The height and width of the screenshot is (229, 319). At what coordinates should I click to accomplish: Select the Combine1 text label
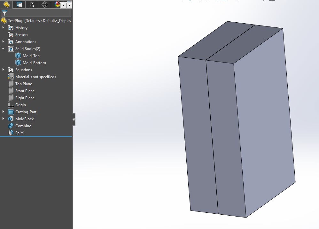coord(24,126)
